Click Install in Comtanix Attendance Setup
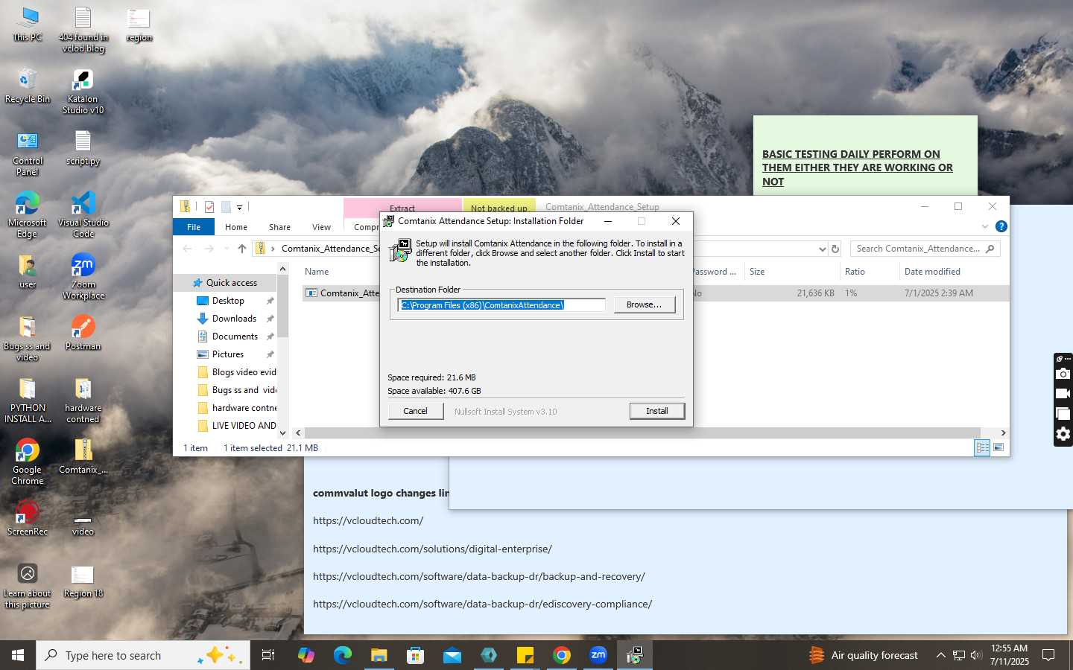1073x670 pixels. 656,411
